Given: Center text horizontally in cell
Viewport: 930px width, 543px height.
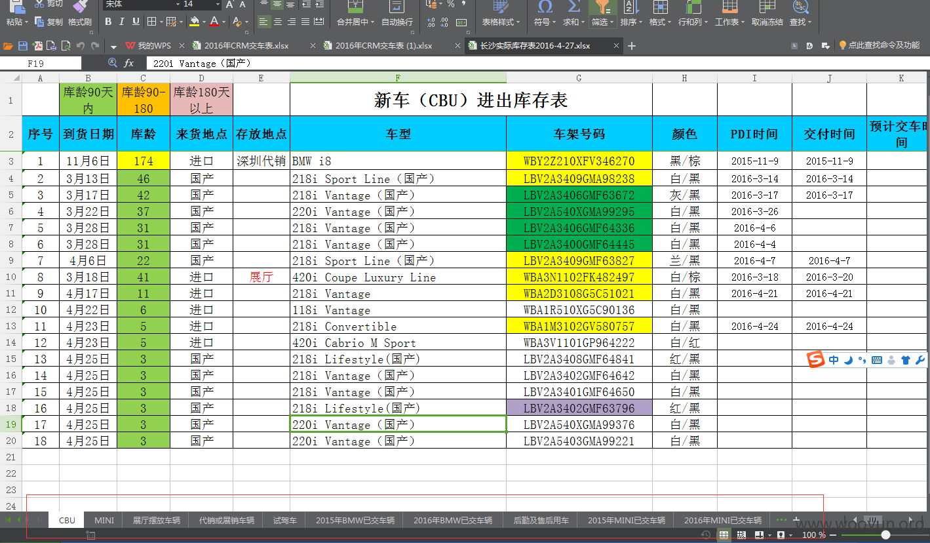Looking at the screenshot, I should pos(277,22).
